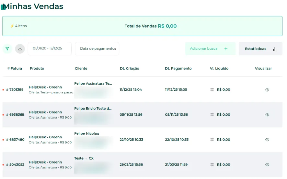View sale 6837480 with the eye icon
Screen dimensions: 287x179
pyautogui.click(x=267, y=140)
